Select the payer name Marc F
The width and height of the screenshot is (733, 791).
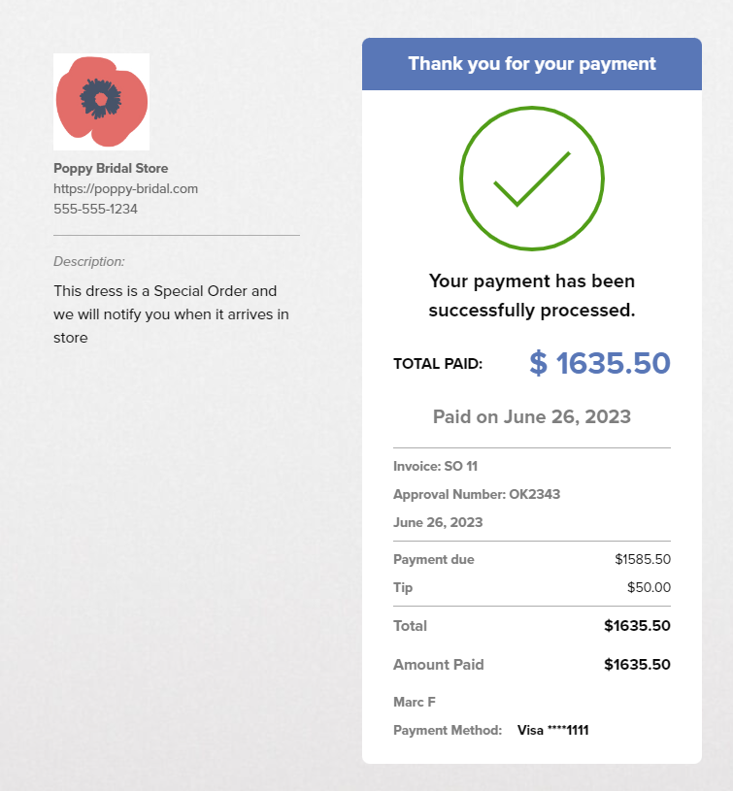415,703
